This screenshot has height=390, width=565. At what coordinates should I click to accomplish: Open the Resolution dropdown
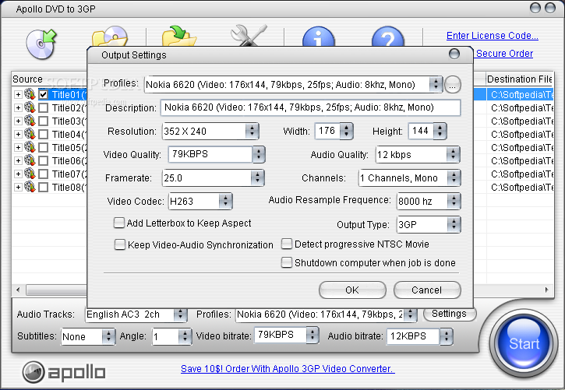[252, 131]
